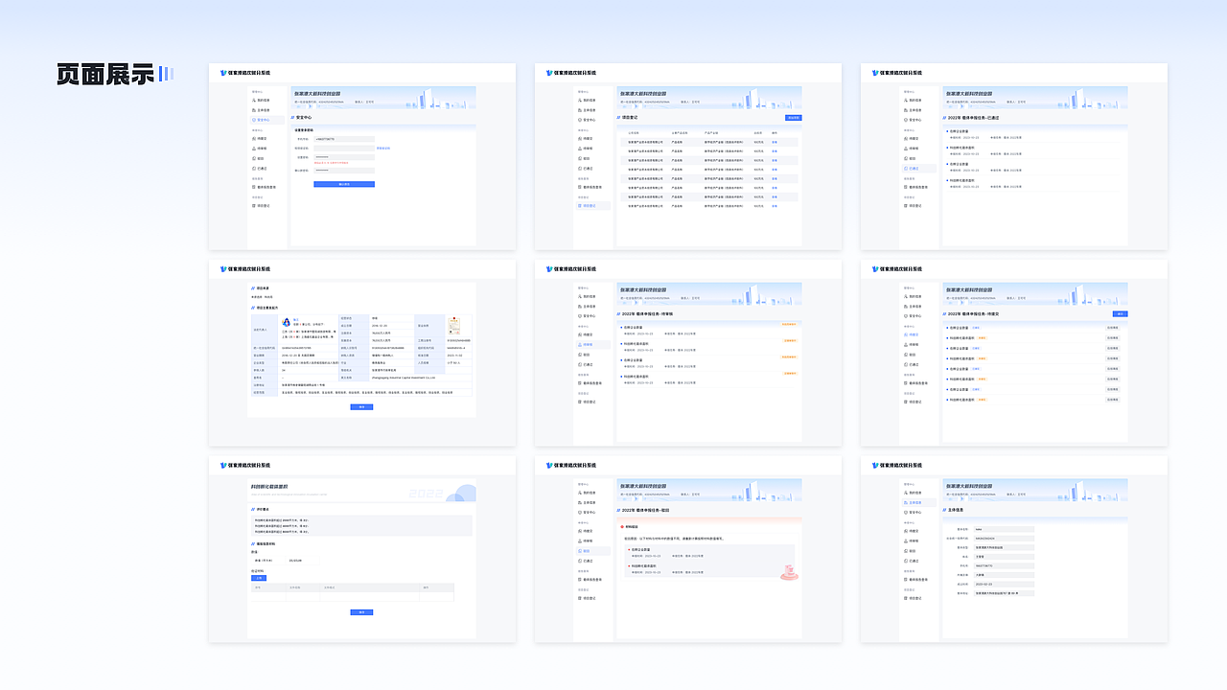
Task: Click the 已通过 icon in the 驳回 page sidebar
Action: 580,561
